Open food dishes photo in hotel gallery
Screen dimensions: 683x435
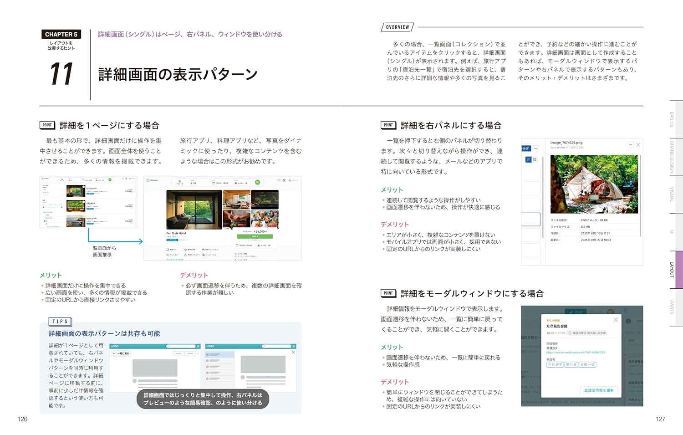point(265,219)
